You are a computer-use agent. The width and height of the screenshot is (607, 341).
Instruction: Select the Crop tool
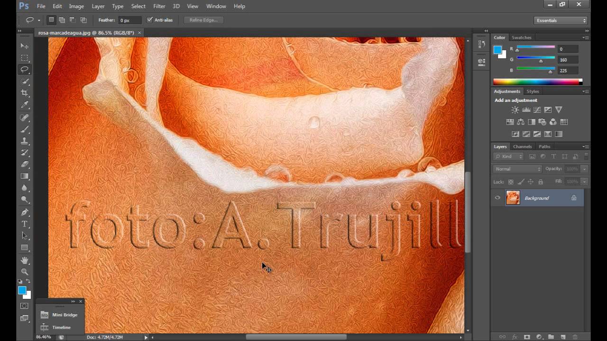click(25, 93)
